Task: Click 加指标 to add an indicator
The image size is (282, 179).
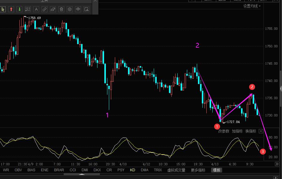Action: [237, 131]
